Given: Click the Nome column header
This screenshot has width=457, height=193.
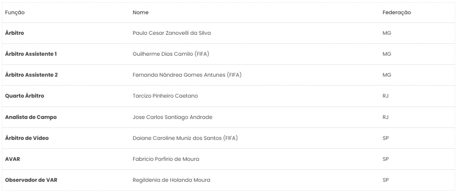Looking at the screenshot, I should (x=141, y=12).
